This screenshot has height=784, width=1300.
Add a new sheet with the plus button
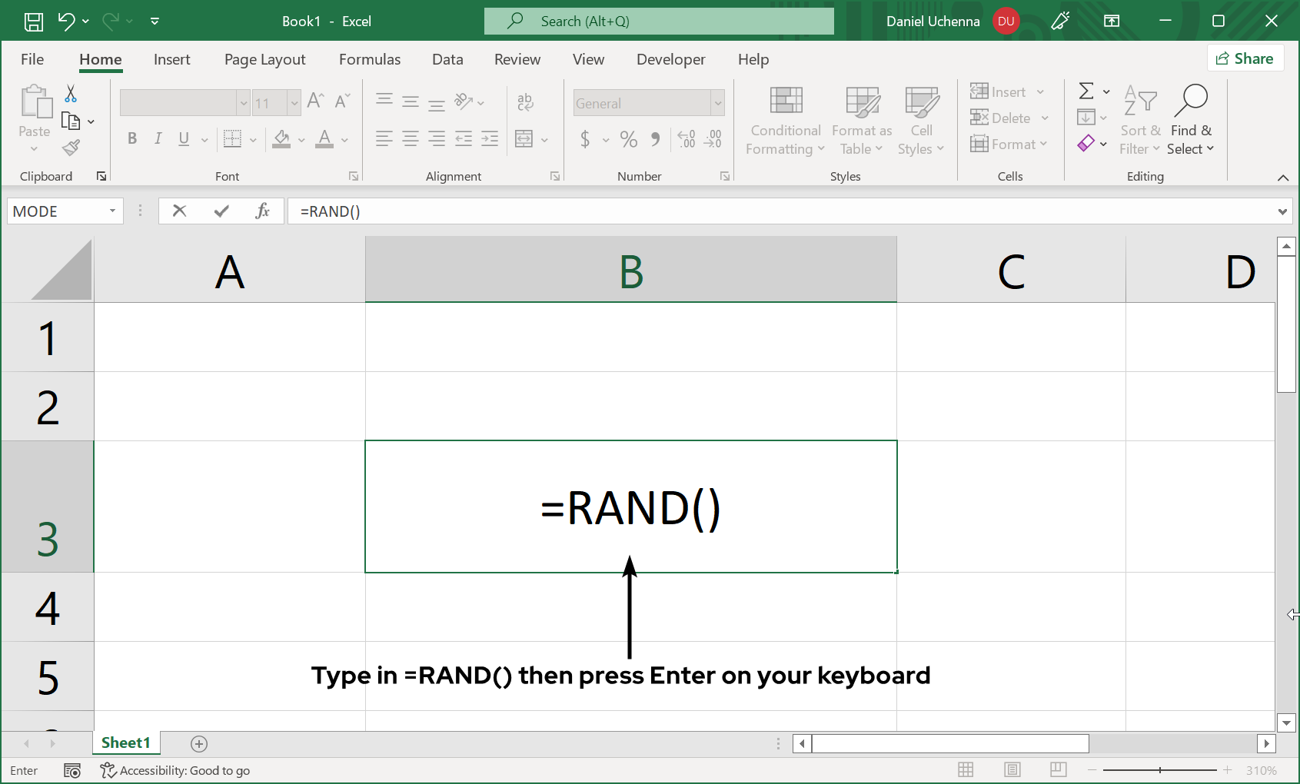[198, 743]
